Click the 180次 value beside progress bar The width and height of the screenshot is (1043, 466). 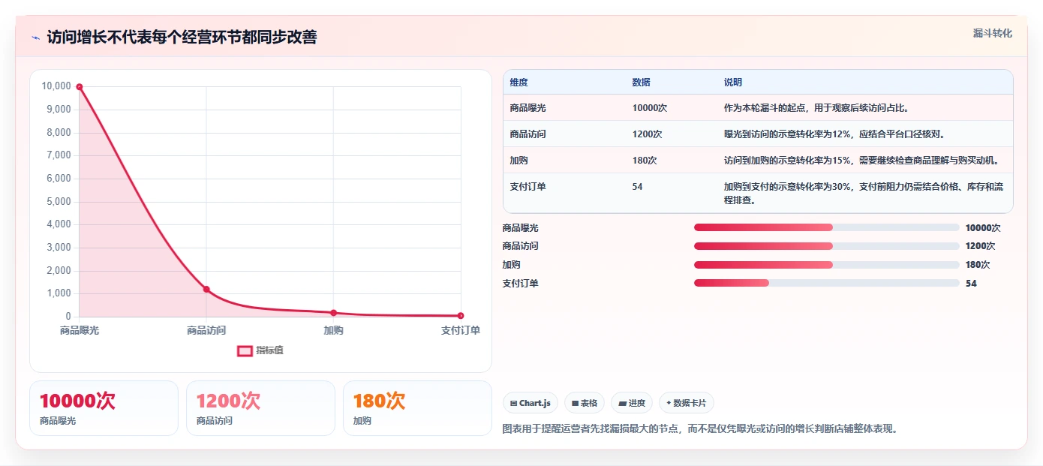[978, 265]
